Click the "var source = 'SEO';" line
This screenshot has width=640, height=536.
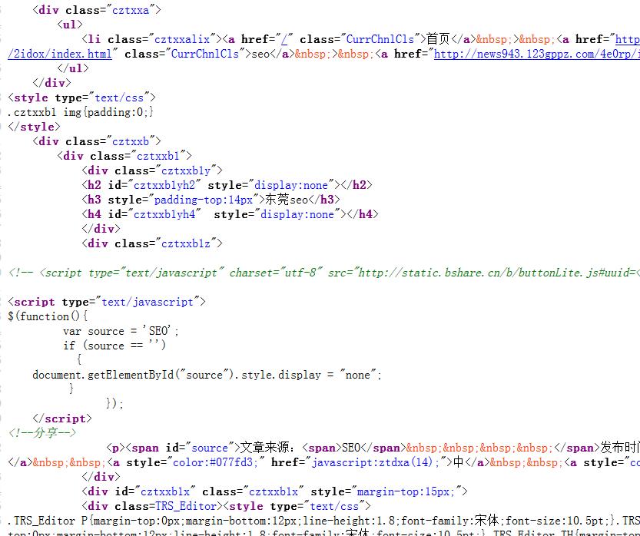(x=121, y=331)
